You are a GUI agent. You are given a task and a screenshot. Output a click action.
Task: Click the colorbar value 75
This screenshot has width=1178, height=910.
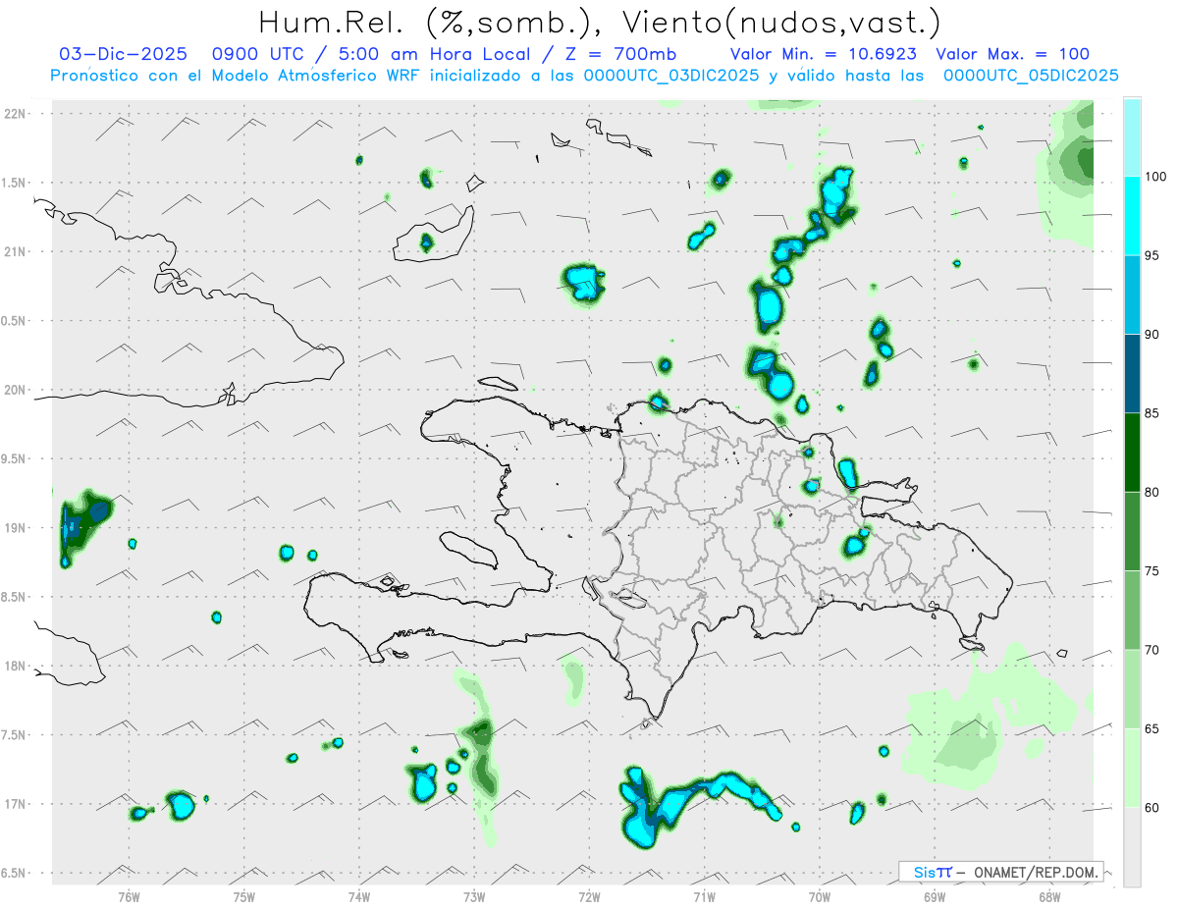click(1152, 571)
